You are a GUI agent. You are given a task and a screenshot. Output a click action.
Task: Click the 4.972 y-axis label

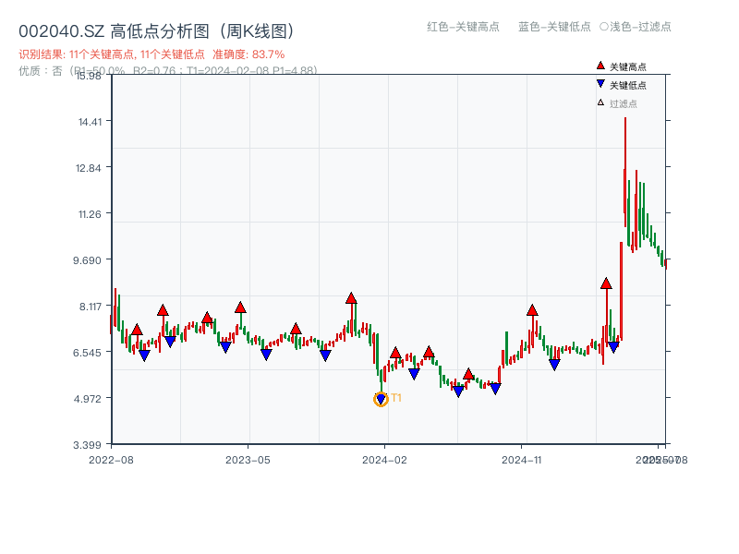[87, 399]
